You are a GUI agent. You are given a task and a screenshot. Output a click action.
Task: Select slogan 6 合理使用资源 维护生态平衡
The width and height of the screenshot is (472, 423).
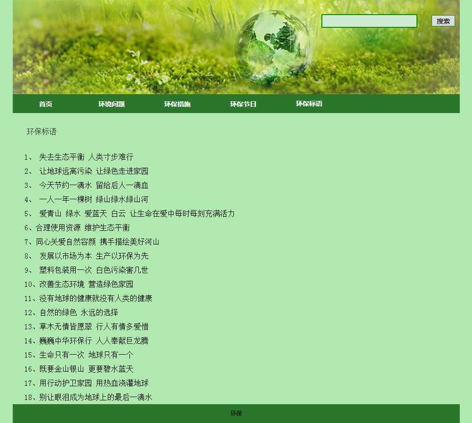82,228
